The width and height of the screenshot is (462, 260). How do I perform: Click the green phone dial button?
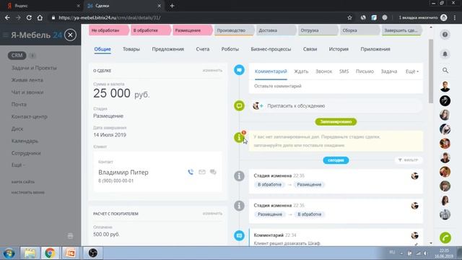pyautogui.click(x=445, y=238)
